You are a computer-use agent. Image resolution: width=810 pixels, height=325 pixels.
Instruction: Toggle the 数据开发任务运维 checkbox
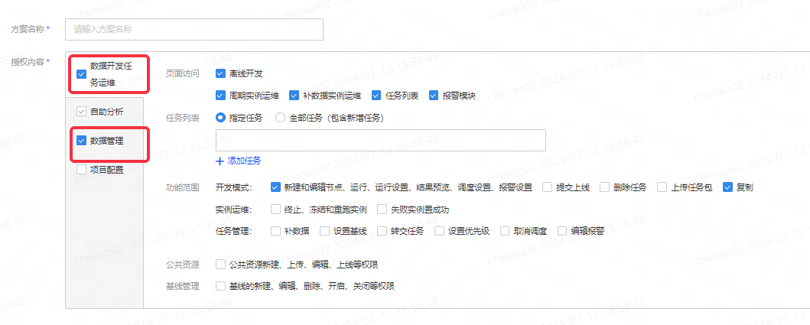81,74
